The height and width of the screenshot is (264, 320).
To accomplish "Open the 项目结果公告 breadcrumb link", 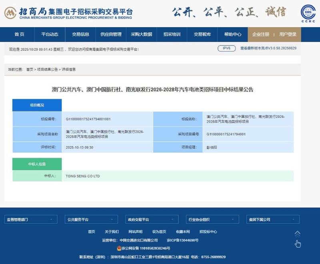I will (x=47, y=69).
